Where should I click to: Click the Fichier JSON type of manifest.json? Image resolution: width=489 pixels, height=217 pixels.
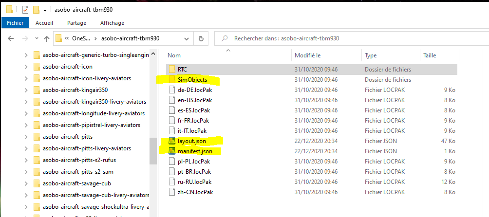(x=381, y=151)
